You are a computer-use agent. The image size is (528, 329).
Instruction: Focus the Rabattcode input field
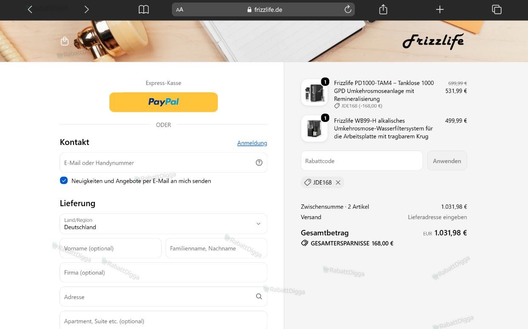pos(362,161)
